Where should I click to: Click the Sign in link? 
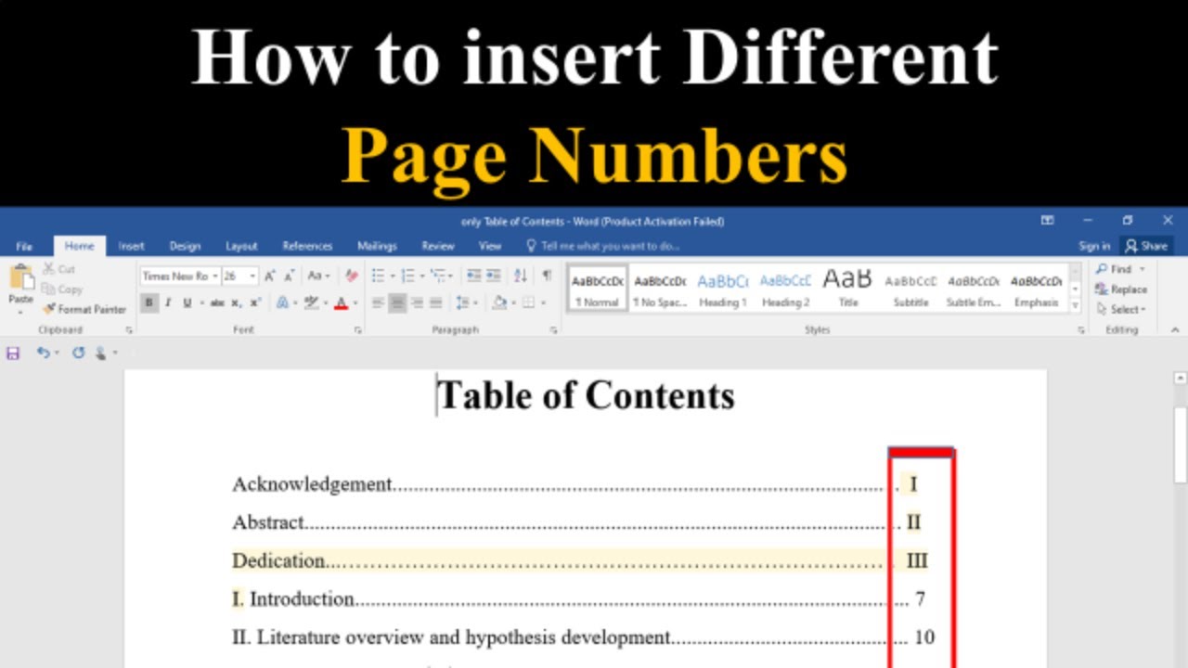click(1094, 246)
